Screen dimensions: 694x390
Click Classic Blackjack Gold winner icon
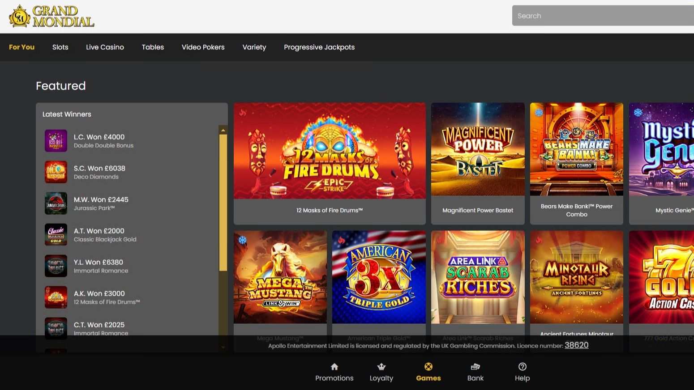56,235
